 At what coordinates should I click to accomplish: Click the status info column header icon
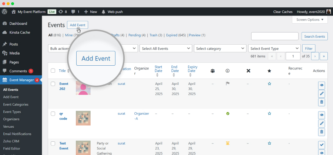(x=228, y=71)
